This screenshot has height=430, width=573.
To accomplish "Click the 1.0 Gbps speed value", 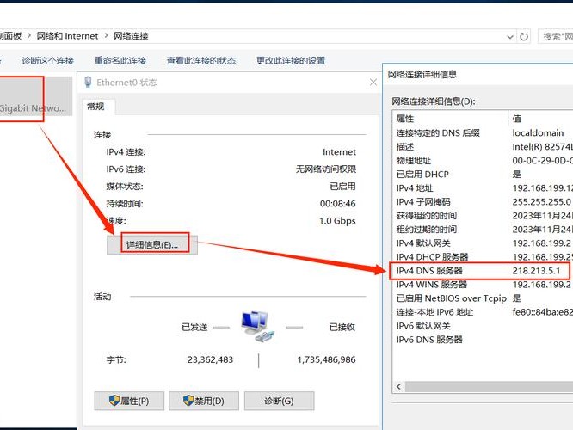I will click(337, 221).
